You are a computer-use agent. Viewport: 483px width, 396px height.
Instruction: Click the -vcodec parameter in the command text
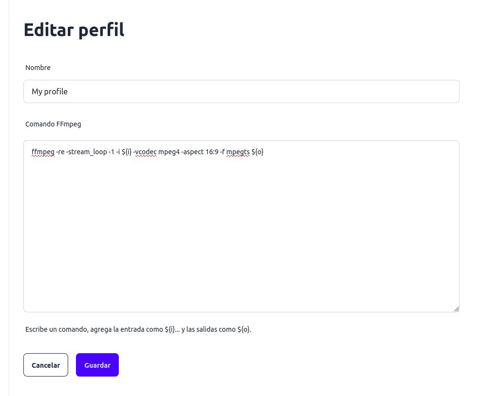coord(146,152)
